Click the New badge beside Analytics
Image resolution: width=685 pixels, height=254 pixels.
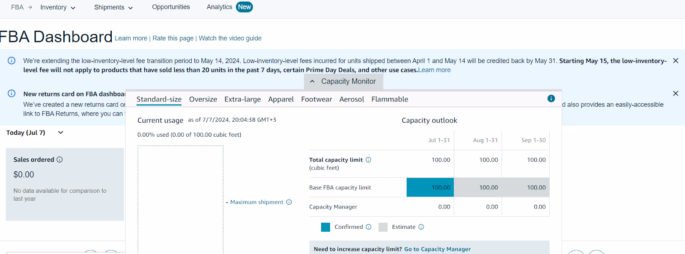(x=244, y=7)
